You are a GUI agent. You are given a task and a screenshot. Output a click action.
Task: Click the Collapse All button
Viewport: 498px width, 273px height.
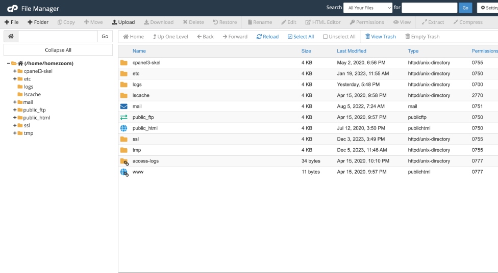tap(58, 50)
